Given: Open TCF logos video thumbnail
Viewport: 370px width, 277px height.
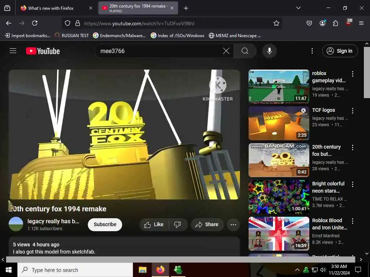Looking at the screenshot, I should coord(279,123).
